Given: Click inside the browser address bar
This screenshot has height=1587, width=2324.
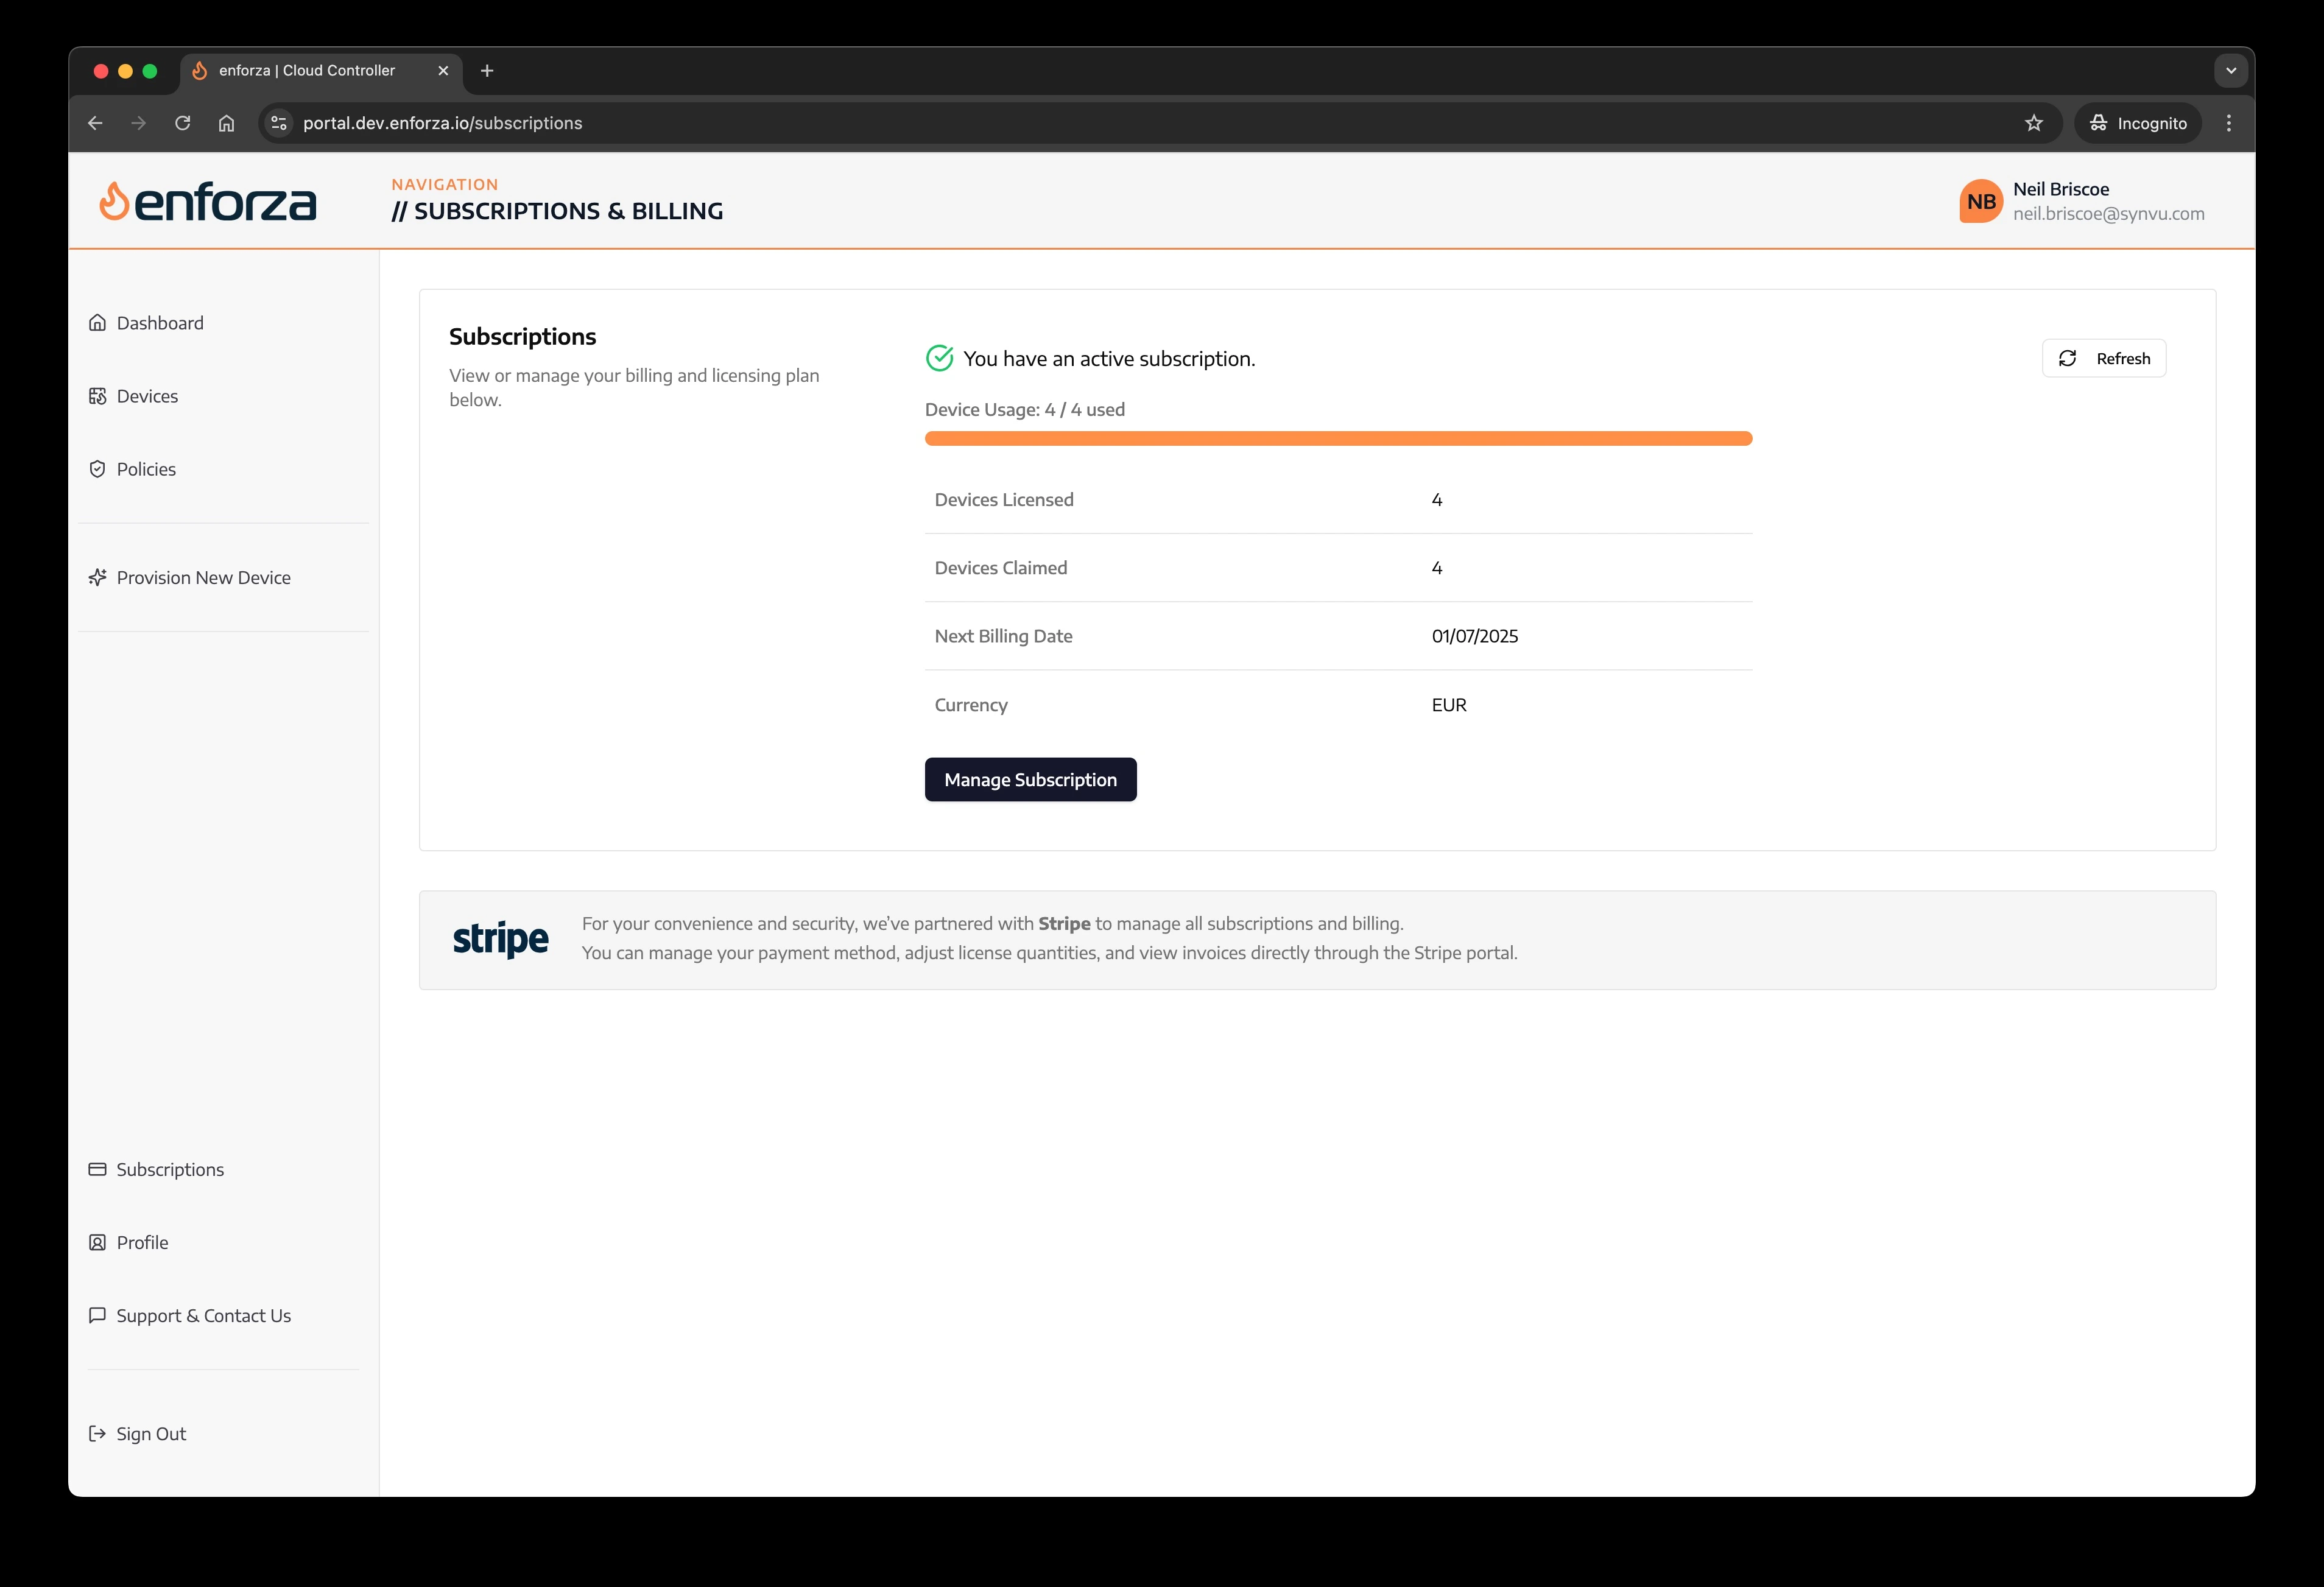Looking at the screenshot, I should pyautogui.click(x=700, y=122).
